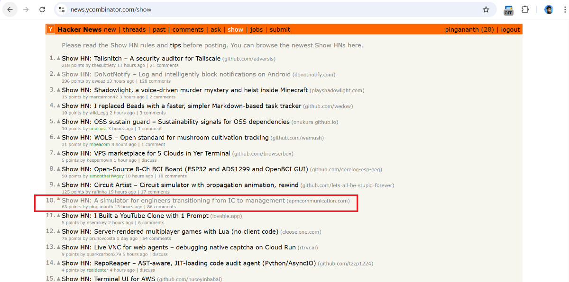Upvote the OSS sustain guard post
The height and width of the screenshot is (282, 569).
click(59, 122)
